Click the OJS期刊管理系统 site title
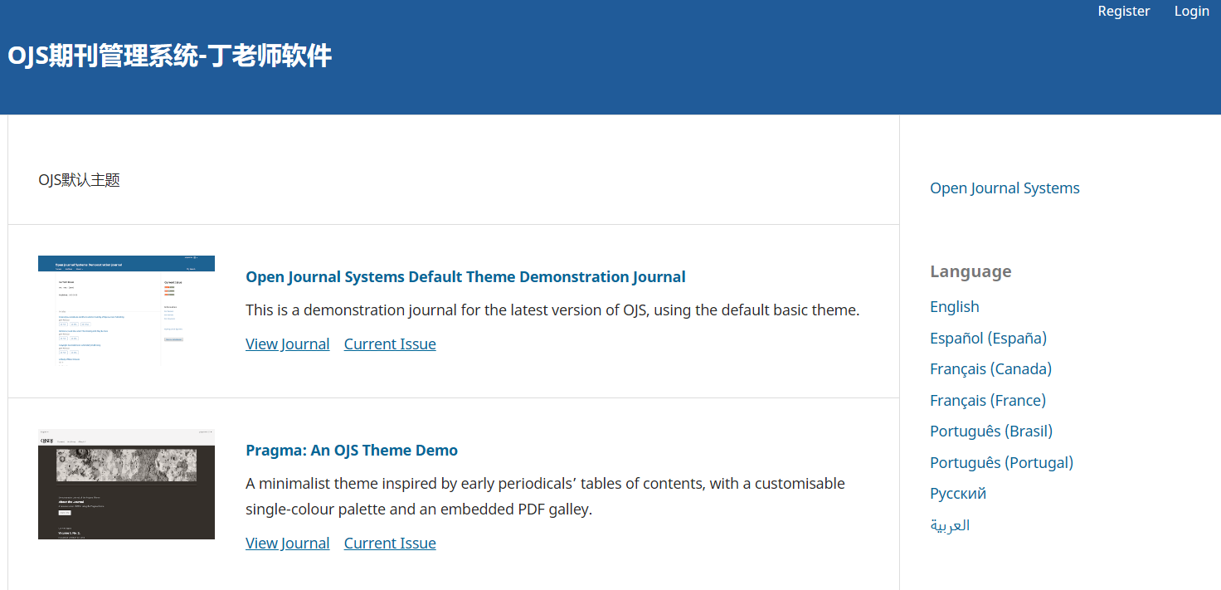 170,56
